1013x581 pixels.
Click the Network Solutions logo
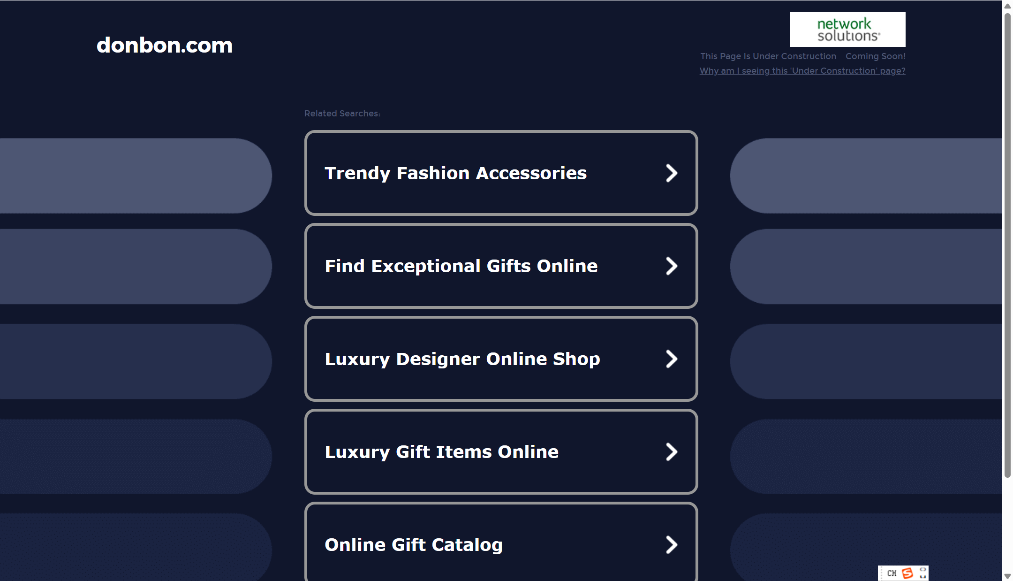coord(847,29)
